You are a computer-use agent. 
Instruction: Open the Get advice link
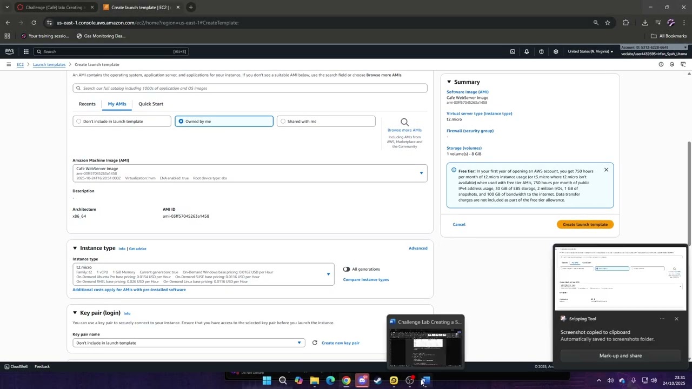click(x=138, y=249)
